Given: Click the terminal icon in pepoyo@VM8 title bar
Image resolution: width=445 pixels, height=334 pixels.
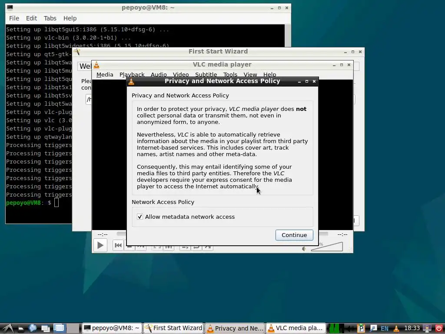Looking at the screenshot, I should pos(10,8).
